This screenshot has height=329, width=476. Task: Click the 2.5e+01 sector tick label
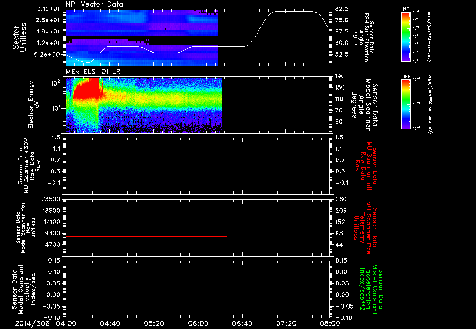[x=48, y=20]
